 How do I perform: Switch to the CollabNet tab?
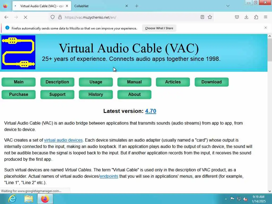(101, 6)
